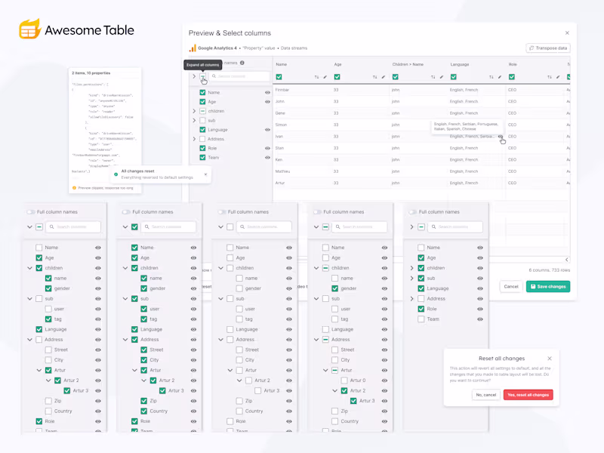The image size is (604, 453).
Task: Toggle Language visibility eye in Preview dialog list
Action: [x=267, y=130]
